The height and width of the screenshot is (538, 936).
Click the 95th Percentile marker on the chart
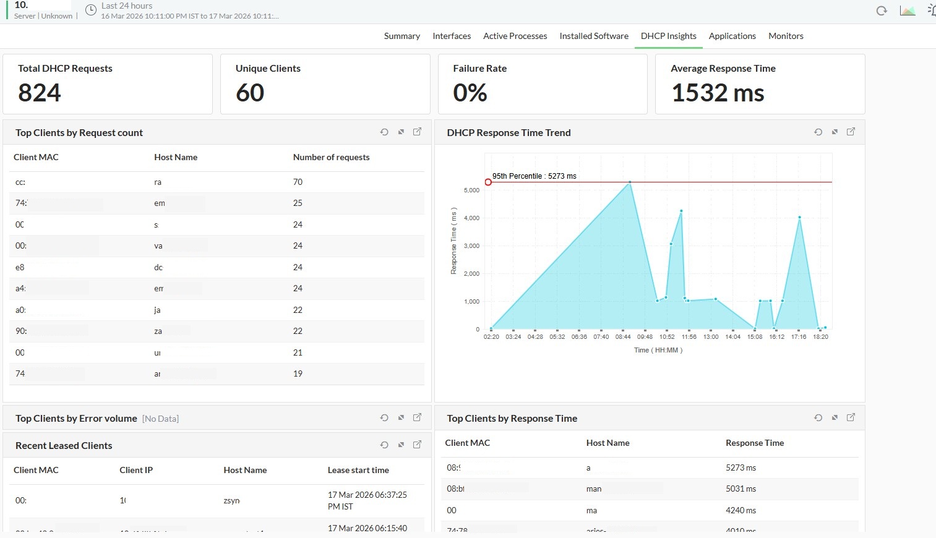[488, 182]
